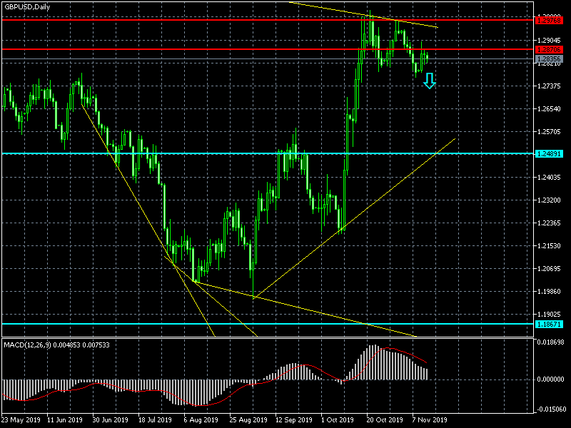
Task: Select the cyan horizontal line at 1.24891
Action: click(214, 153)
